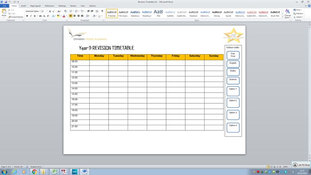The width and height of the screenshot is (311, 175).
Task: Apply subscript formatting
Action: (x=44, y=16)
